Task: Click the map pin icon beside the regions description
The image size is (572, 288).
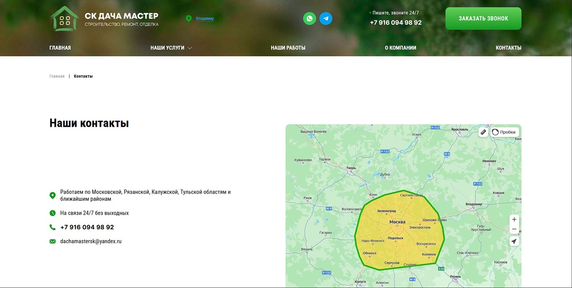Action: [x=52, y=195]
